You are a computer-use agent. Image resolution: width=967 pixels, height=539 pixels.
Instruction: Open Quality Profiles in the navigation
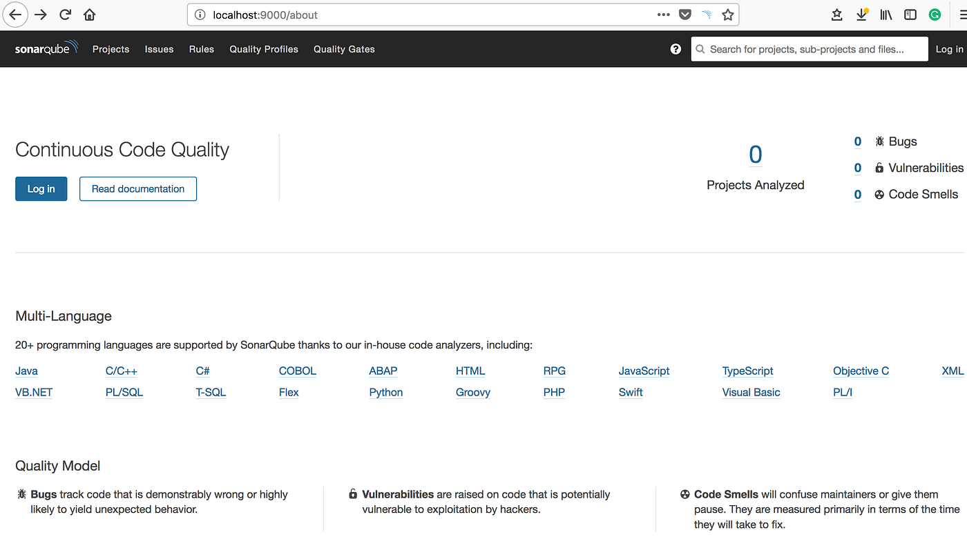[264, 49]
